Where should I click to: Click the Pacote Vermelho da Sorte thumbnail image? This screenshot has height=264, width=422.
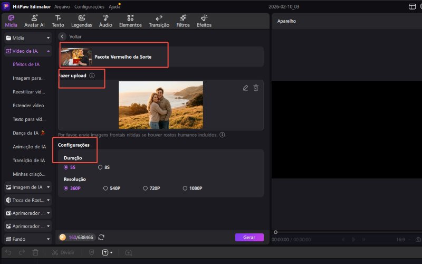(76, 57)
